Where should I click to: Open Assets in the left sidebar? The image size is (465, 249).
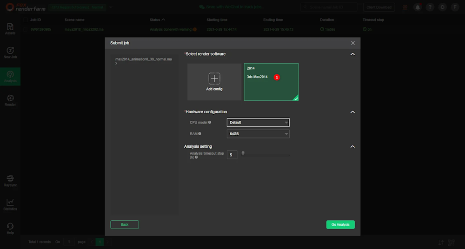[10, 29]
